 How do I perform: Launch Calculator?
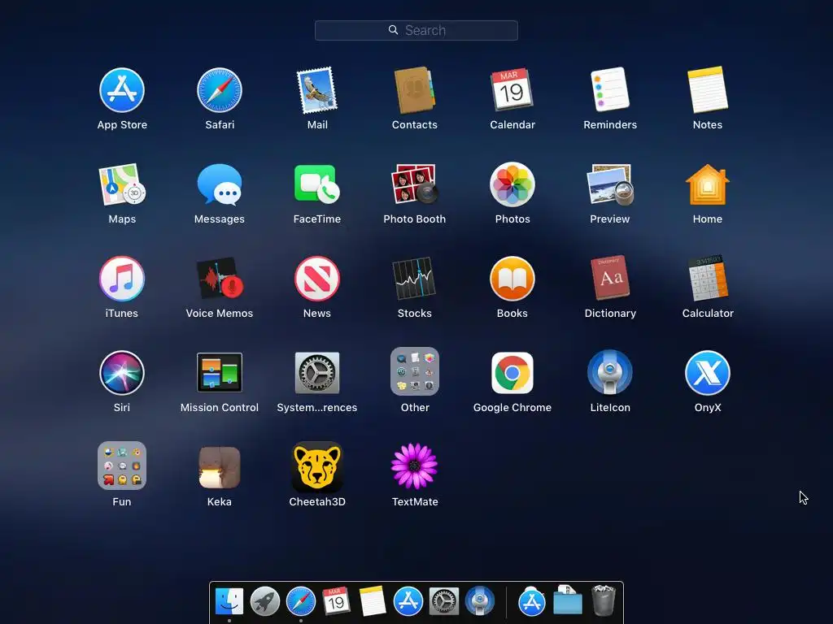click(x=708, y=278)
